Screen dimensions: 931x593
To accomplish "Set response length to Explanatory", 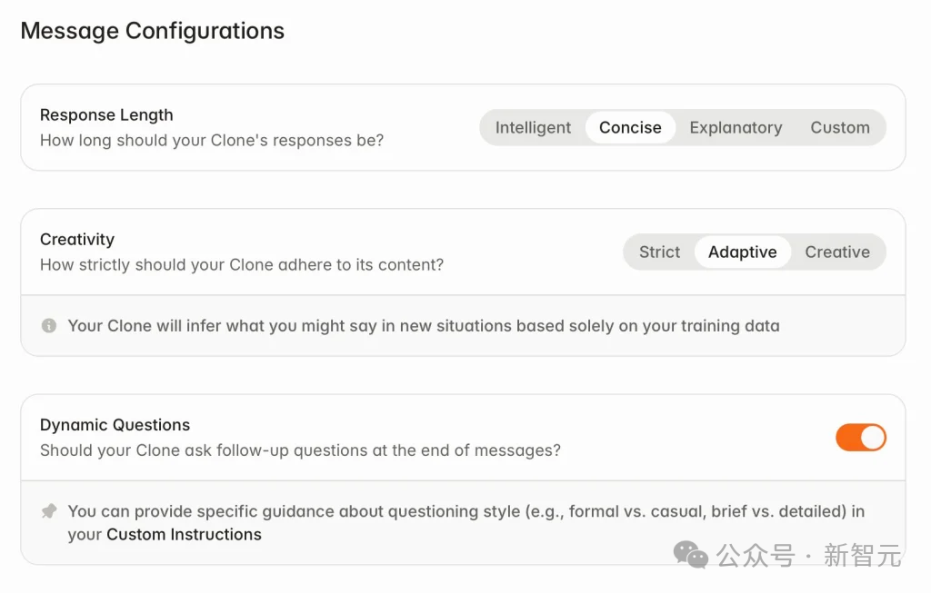I will tap(736, 127).
